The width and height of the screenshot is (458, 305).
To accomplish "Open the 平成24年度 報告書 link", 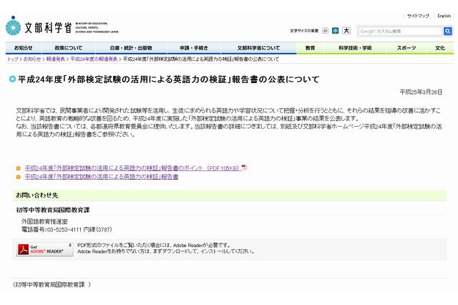I will pos(102,177).
